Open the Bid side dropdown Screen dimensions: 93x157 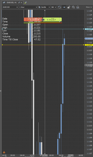click(54, 7)
